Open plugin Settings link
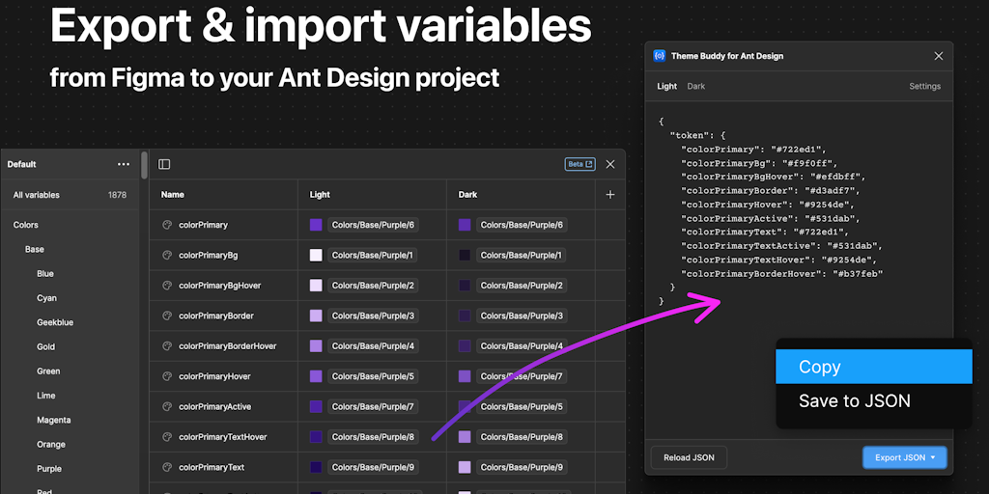 click(924, 87)
